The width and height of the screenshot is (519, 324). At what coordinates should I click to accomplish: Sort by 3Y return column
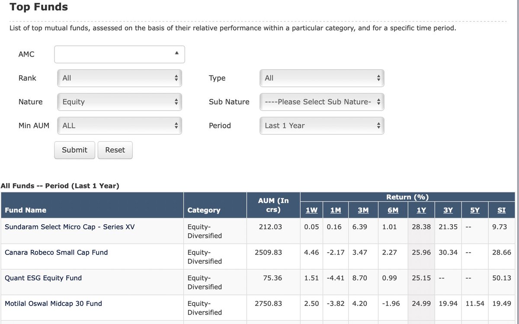(448, 210)
